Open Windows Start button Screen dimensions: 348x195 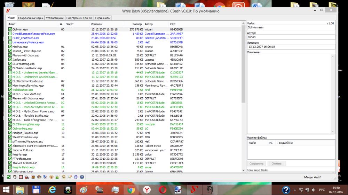6,190
